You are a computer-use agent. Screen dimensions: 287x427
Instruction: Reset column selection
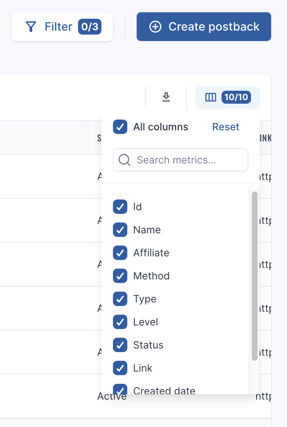(225, 127)
